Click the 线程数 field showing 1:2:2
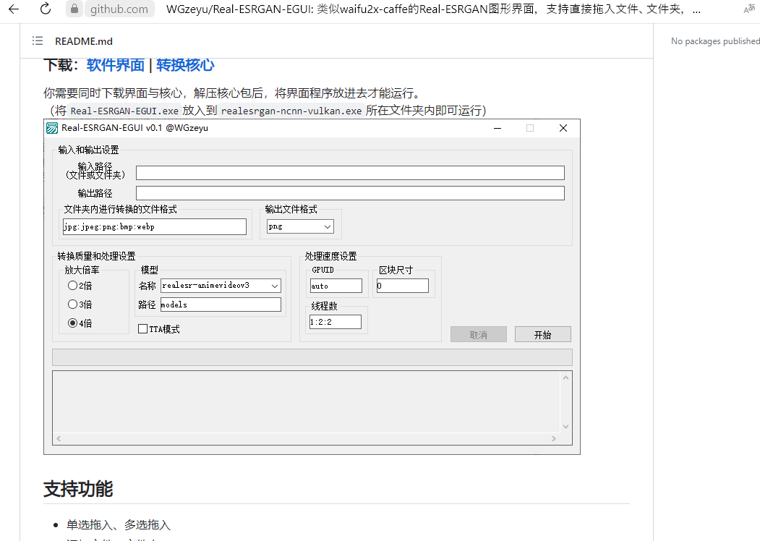760x541 pixels. (x=336, y=322)
